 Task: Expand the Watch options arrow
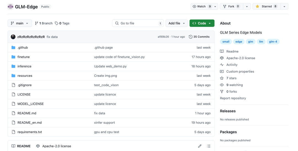pos(215,6)
